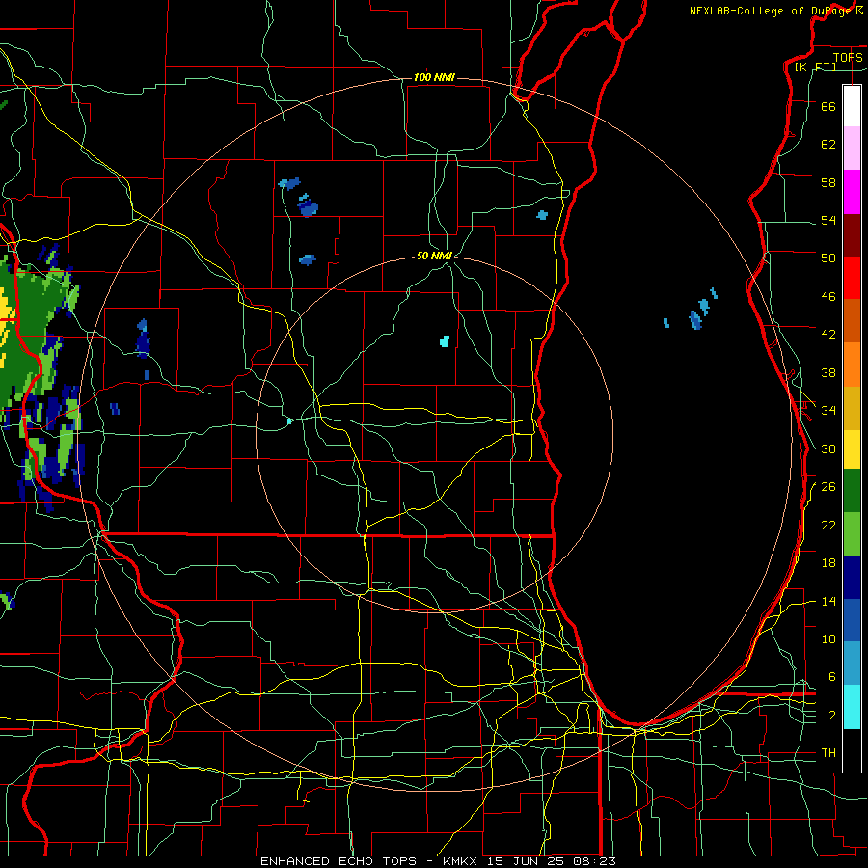This screenshot has width=868, height=868.
Task: Click the '100 NMI' range ring label
Action: pyautogui.click(x=434, y=77)
